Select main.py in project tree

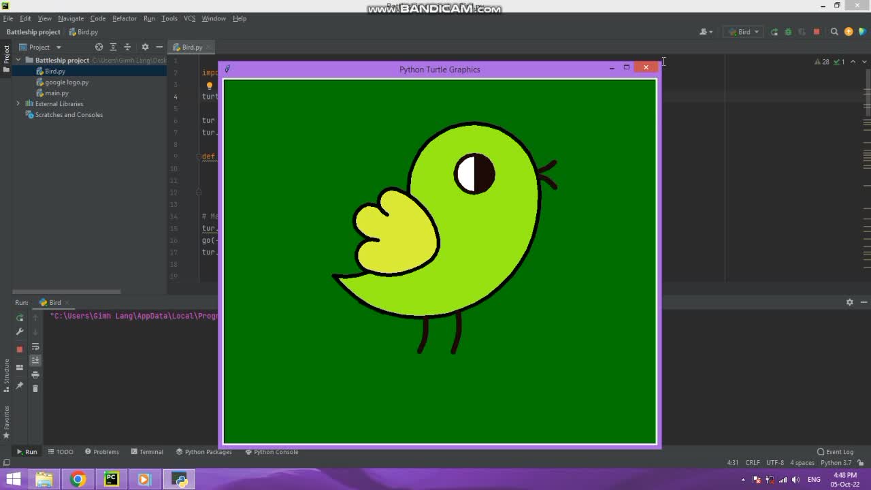(56, 93)
